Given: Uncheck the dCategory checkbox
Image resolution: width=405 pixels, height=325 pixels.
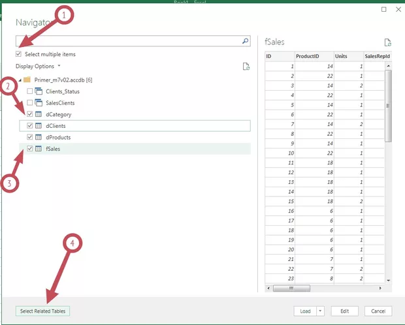Looking at the screenshot, I should click(29, 114).
